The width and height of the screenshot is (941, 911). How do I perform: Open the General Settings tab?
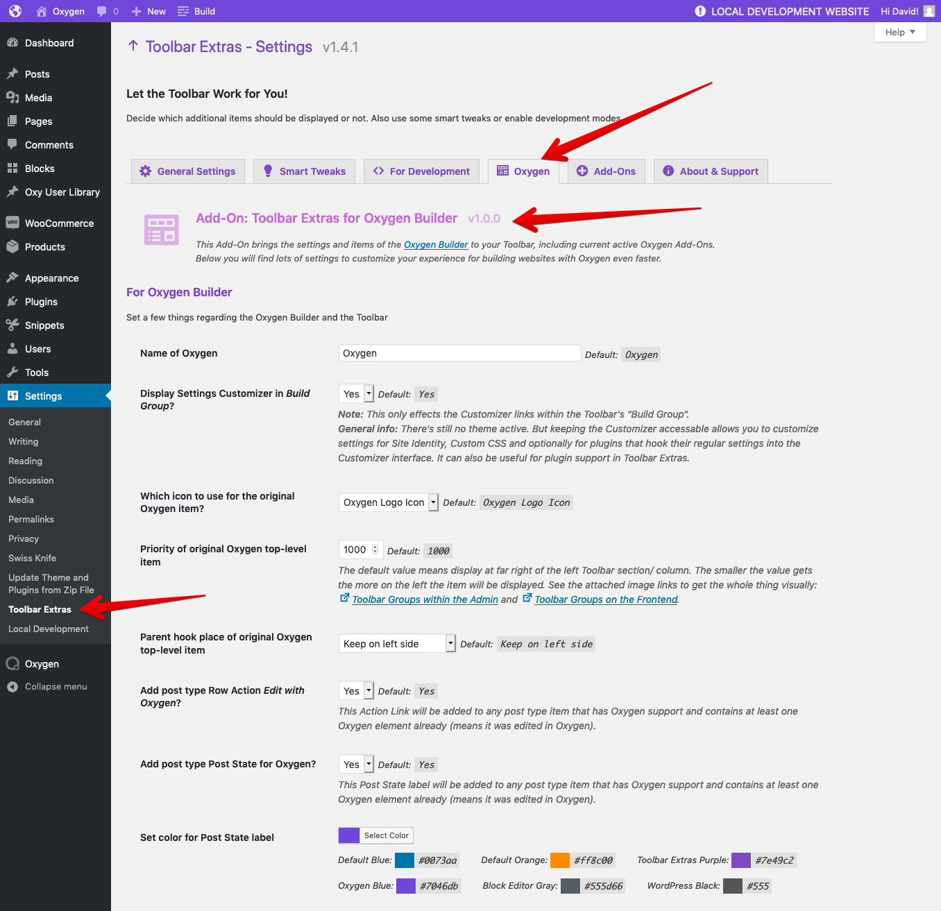click(x=187, y=171)
